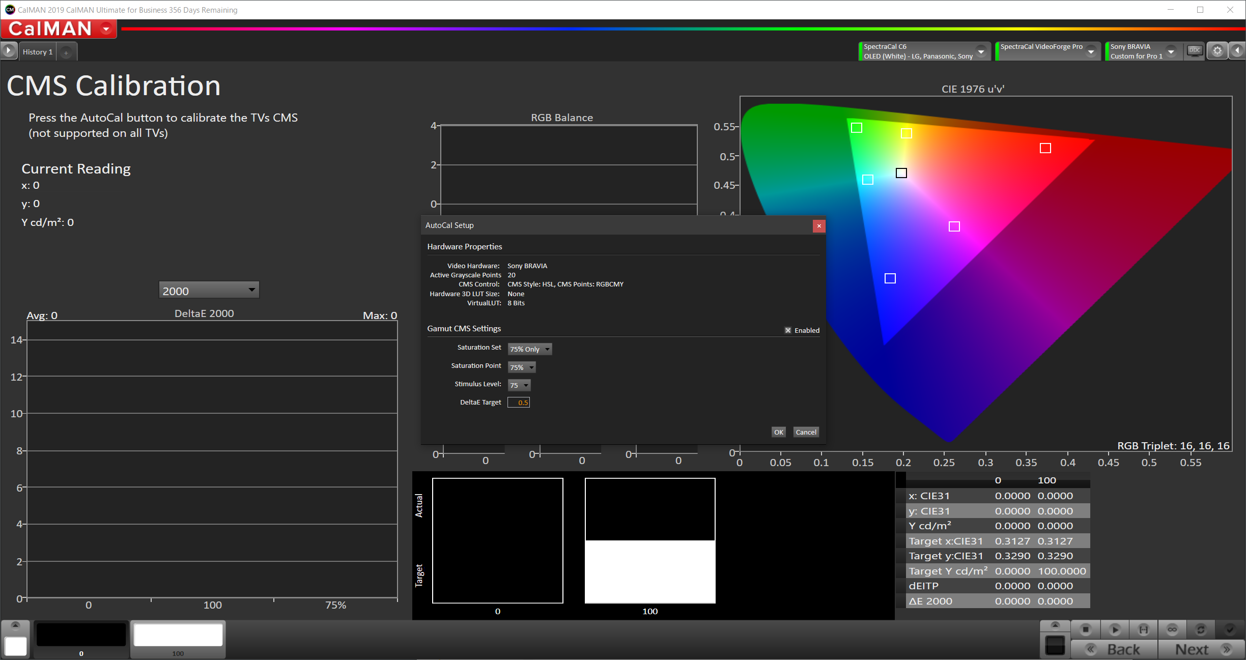Select the green target square on CIE chart

click(857, 128)
